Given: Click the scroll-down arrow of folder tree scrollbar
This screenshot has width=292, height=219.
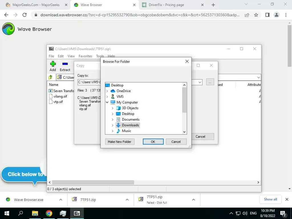Looking at the screenshot, I should point(184,132).
